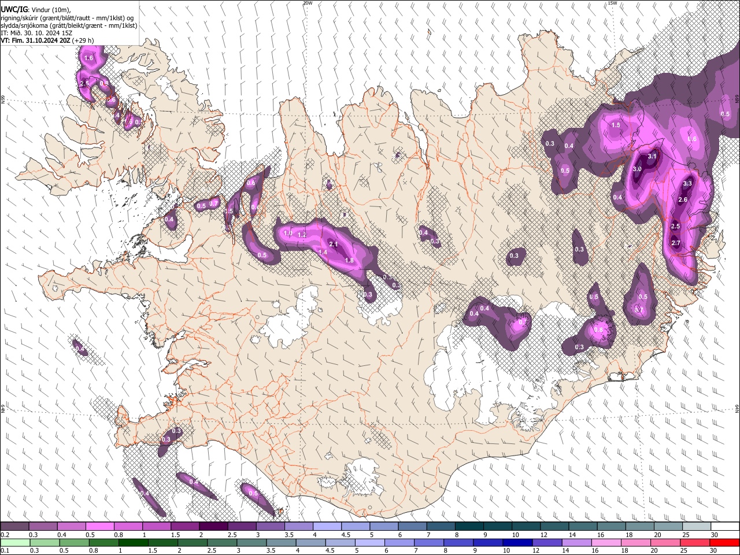Image resolution: width=740 pixels, height=555 pixels.
Task: Select the light pink 16–18 swatch in lower legend
Action: pos(607,543)
